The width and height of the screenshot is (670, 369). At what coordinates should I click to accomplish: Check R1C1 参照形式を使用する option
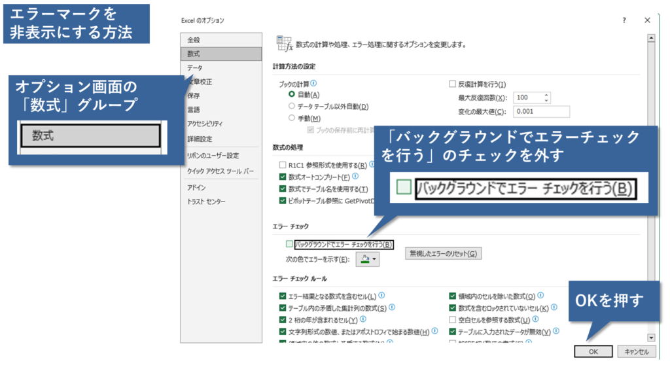[x=283, y=165]
